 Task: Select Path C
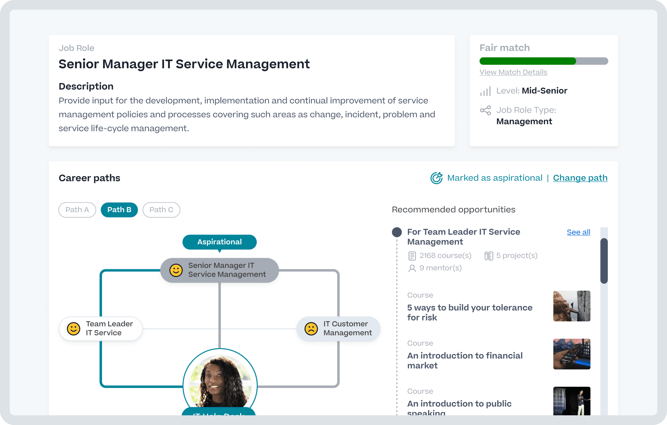tap(161, 210)
